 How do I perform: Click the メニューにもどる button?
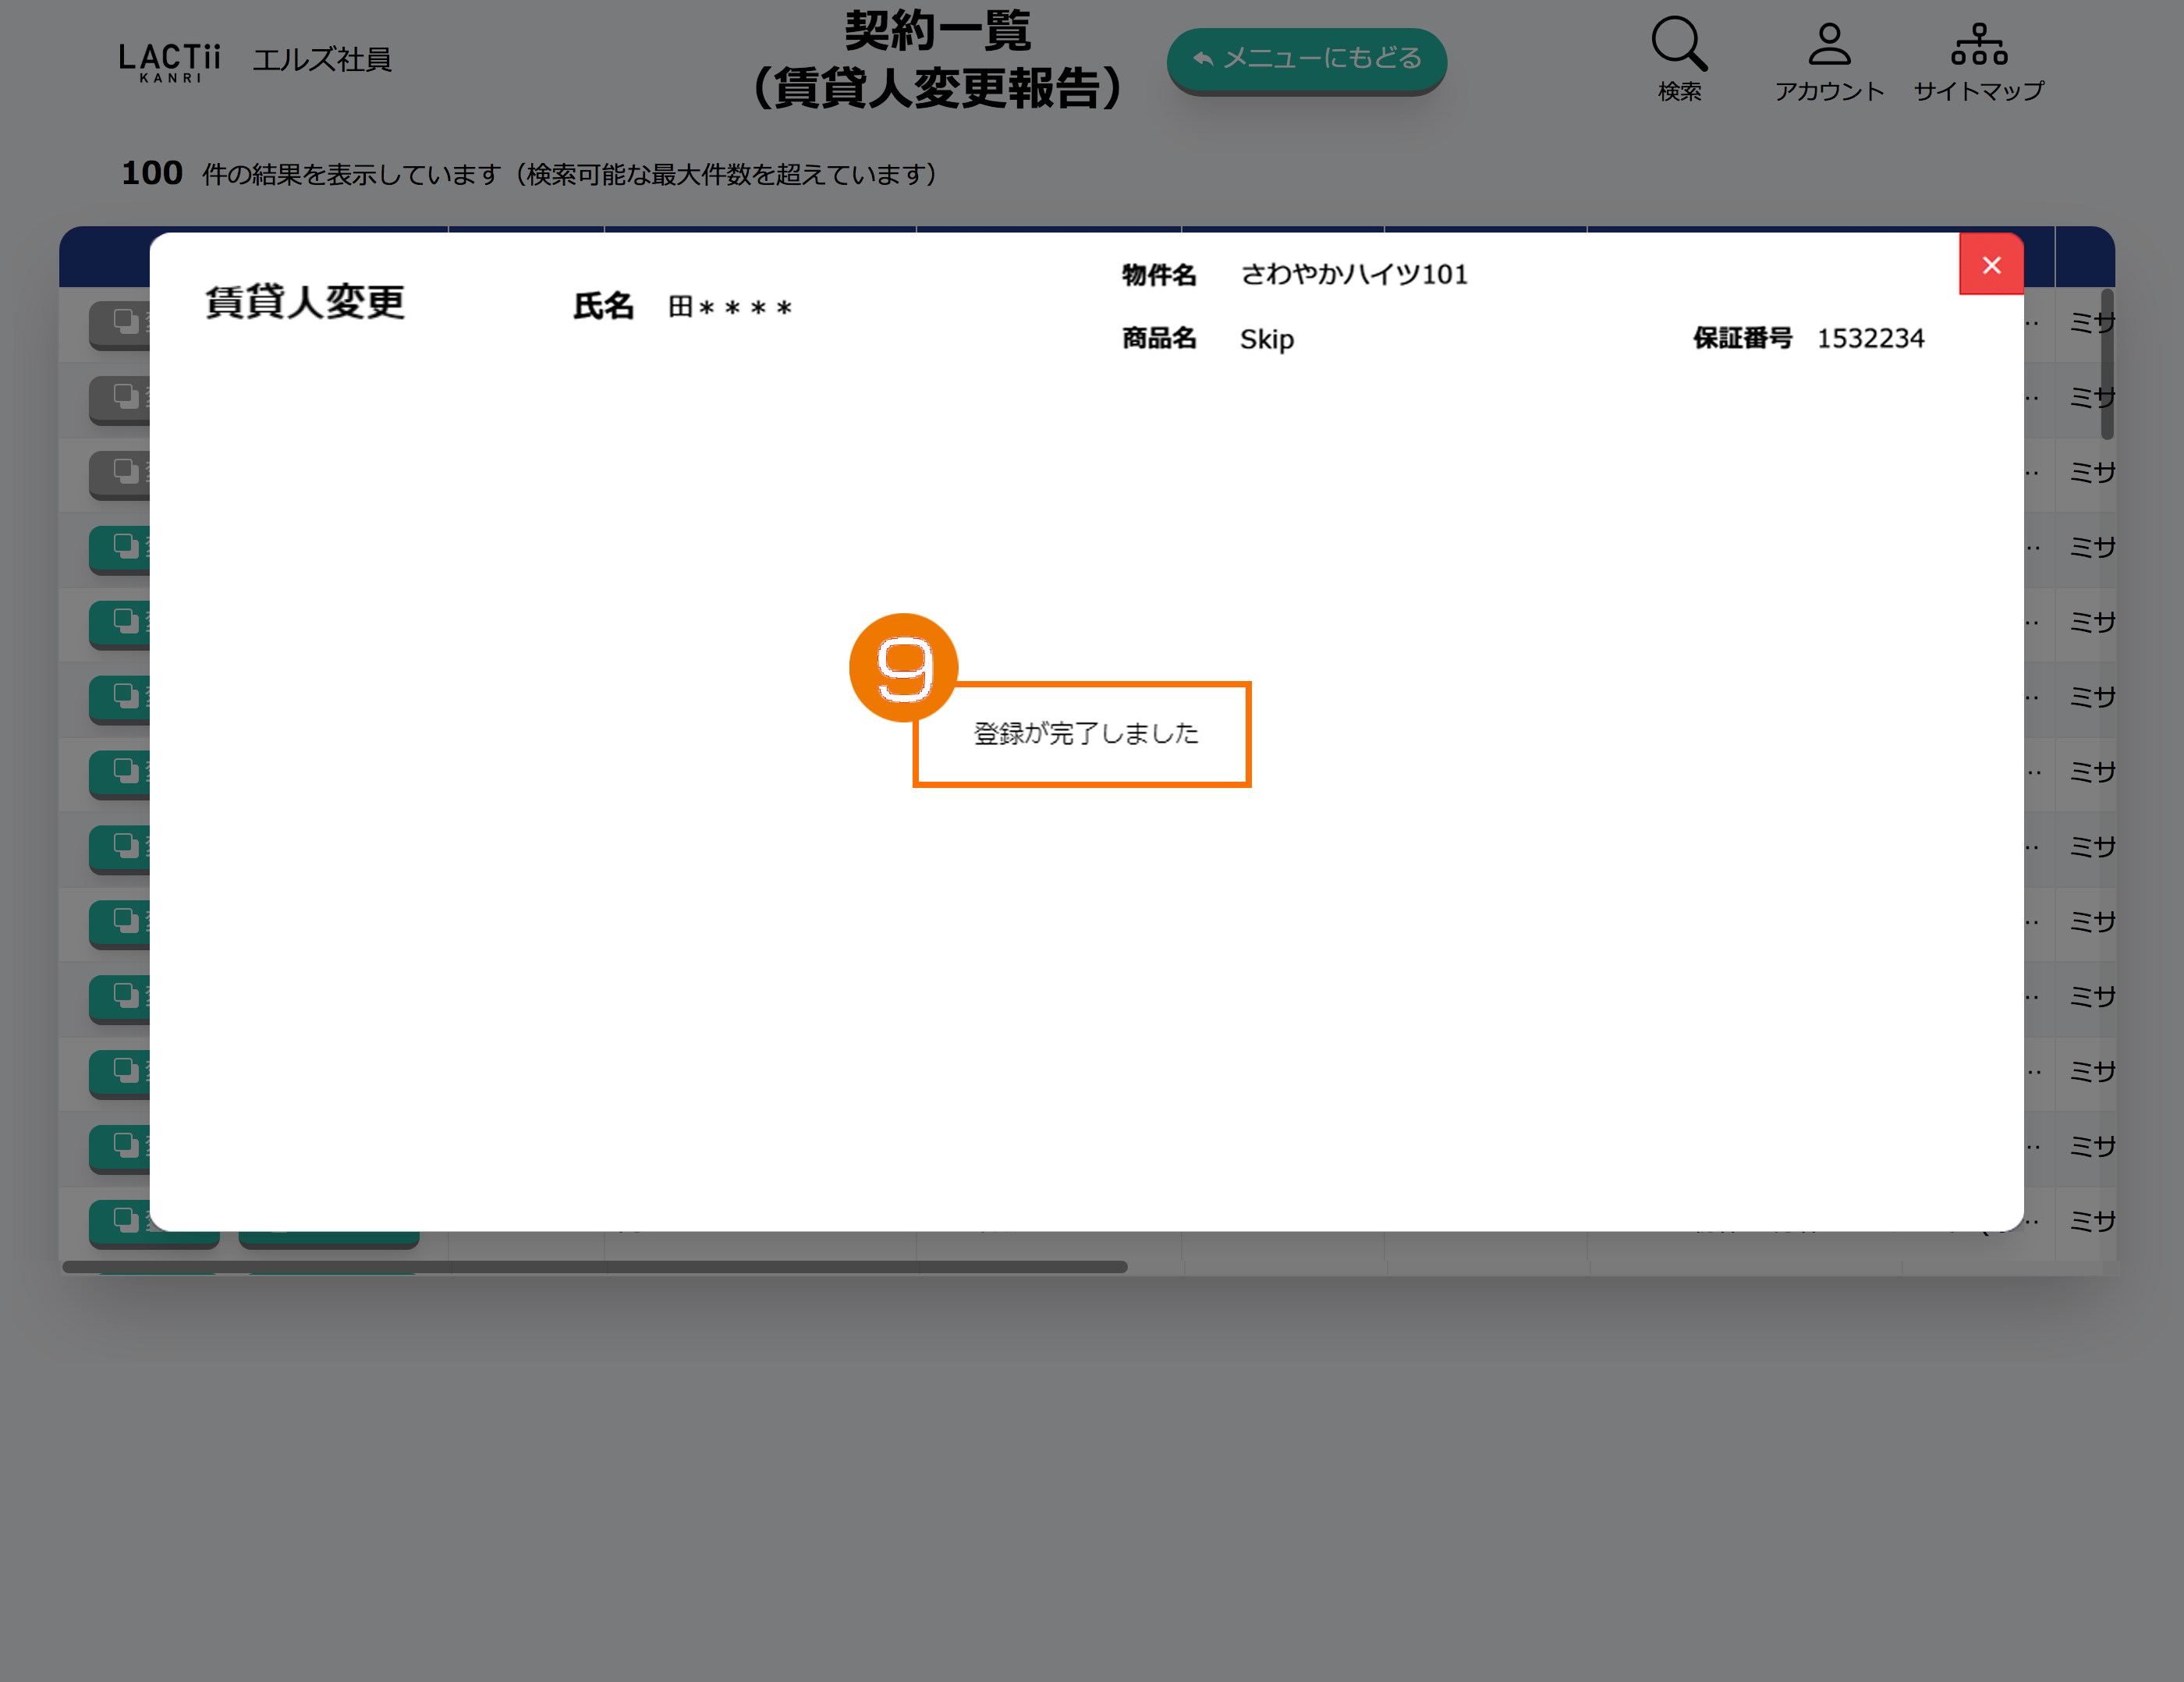[1306, 59]
